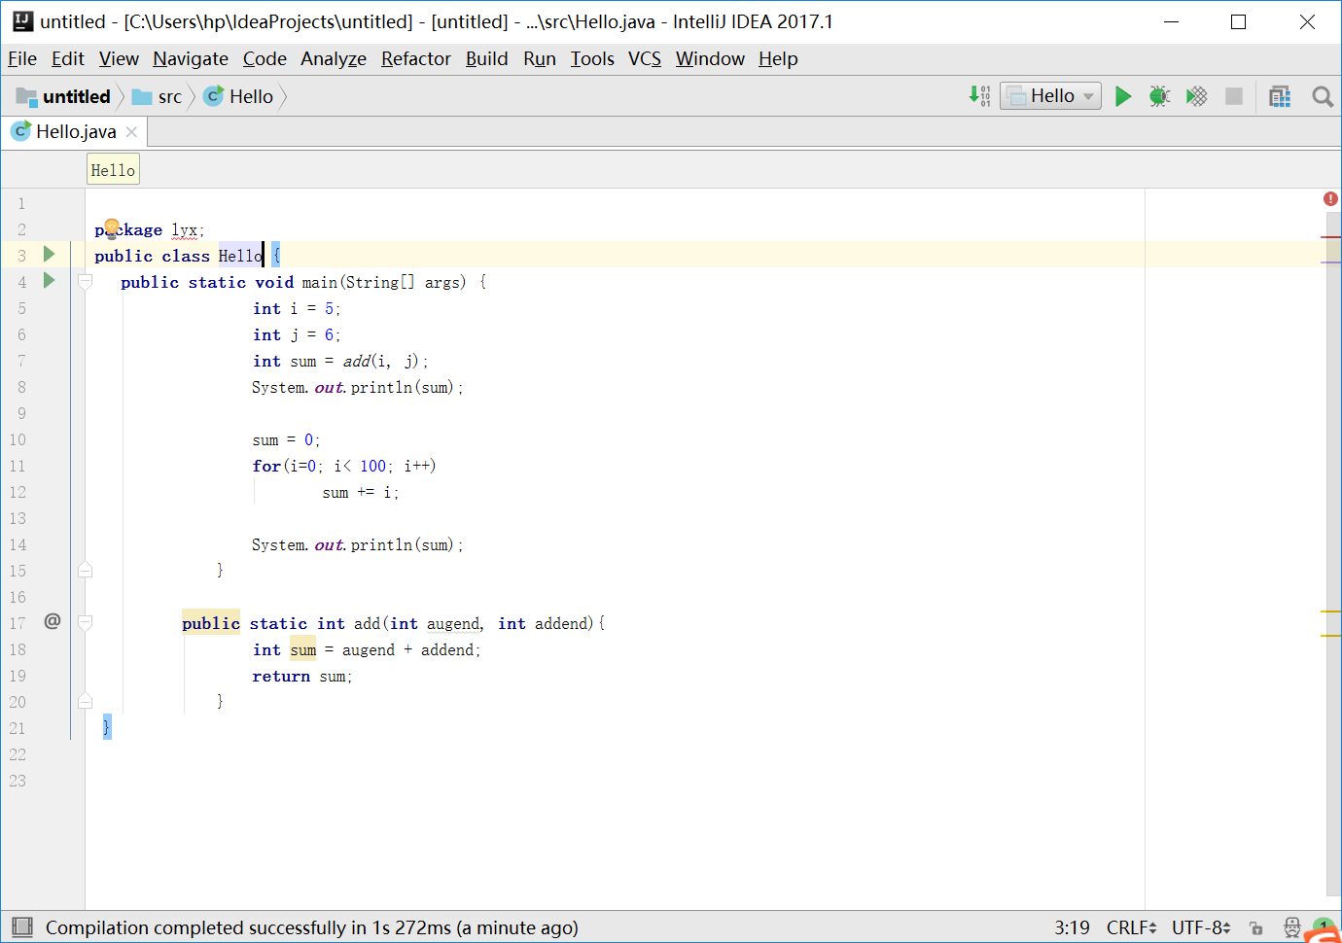
Task: Click fold marker at line 20
Action: [86, 701]
